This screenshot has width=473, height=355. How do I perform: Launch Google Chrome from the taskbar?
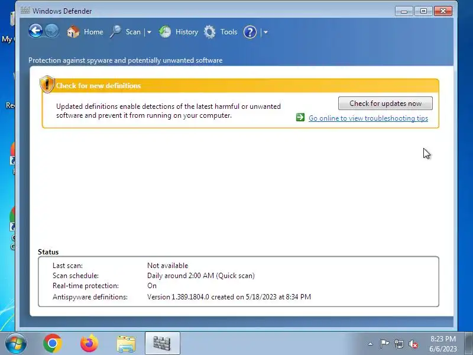(53, 343)
